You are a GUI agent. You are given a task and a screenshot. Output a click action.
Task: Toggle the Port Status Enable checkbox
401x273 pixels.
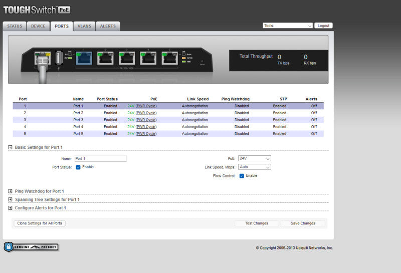click(78, 167)
